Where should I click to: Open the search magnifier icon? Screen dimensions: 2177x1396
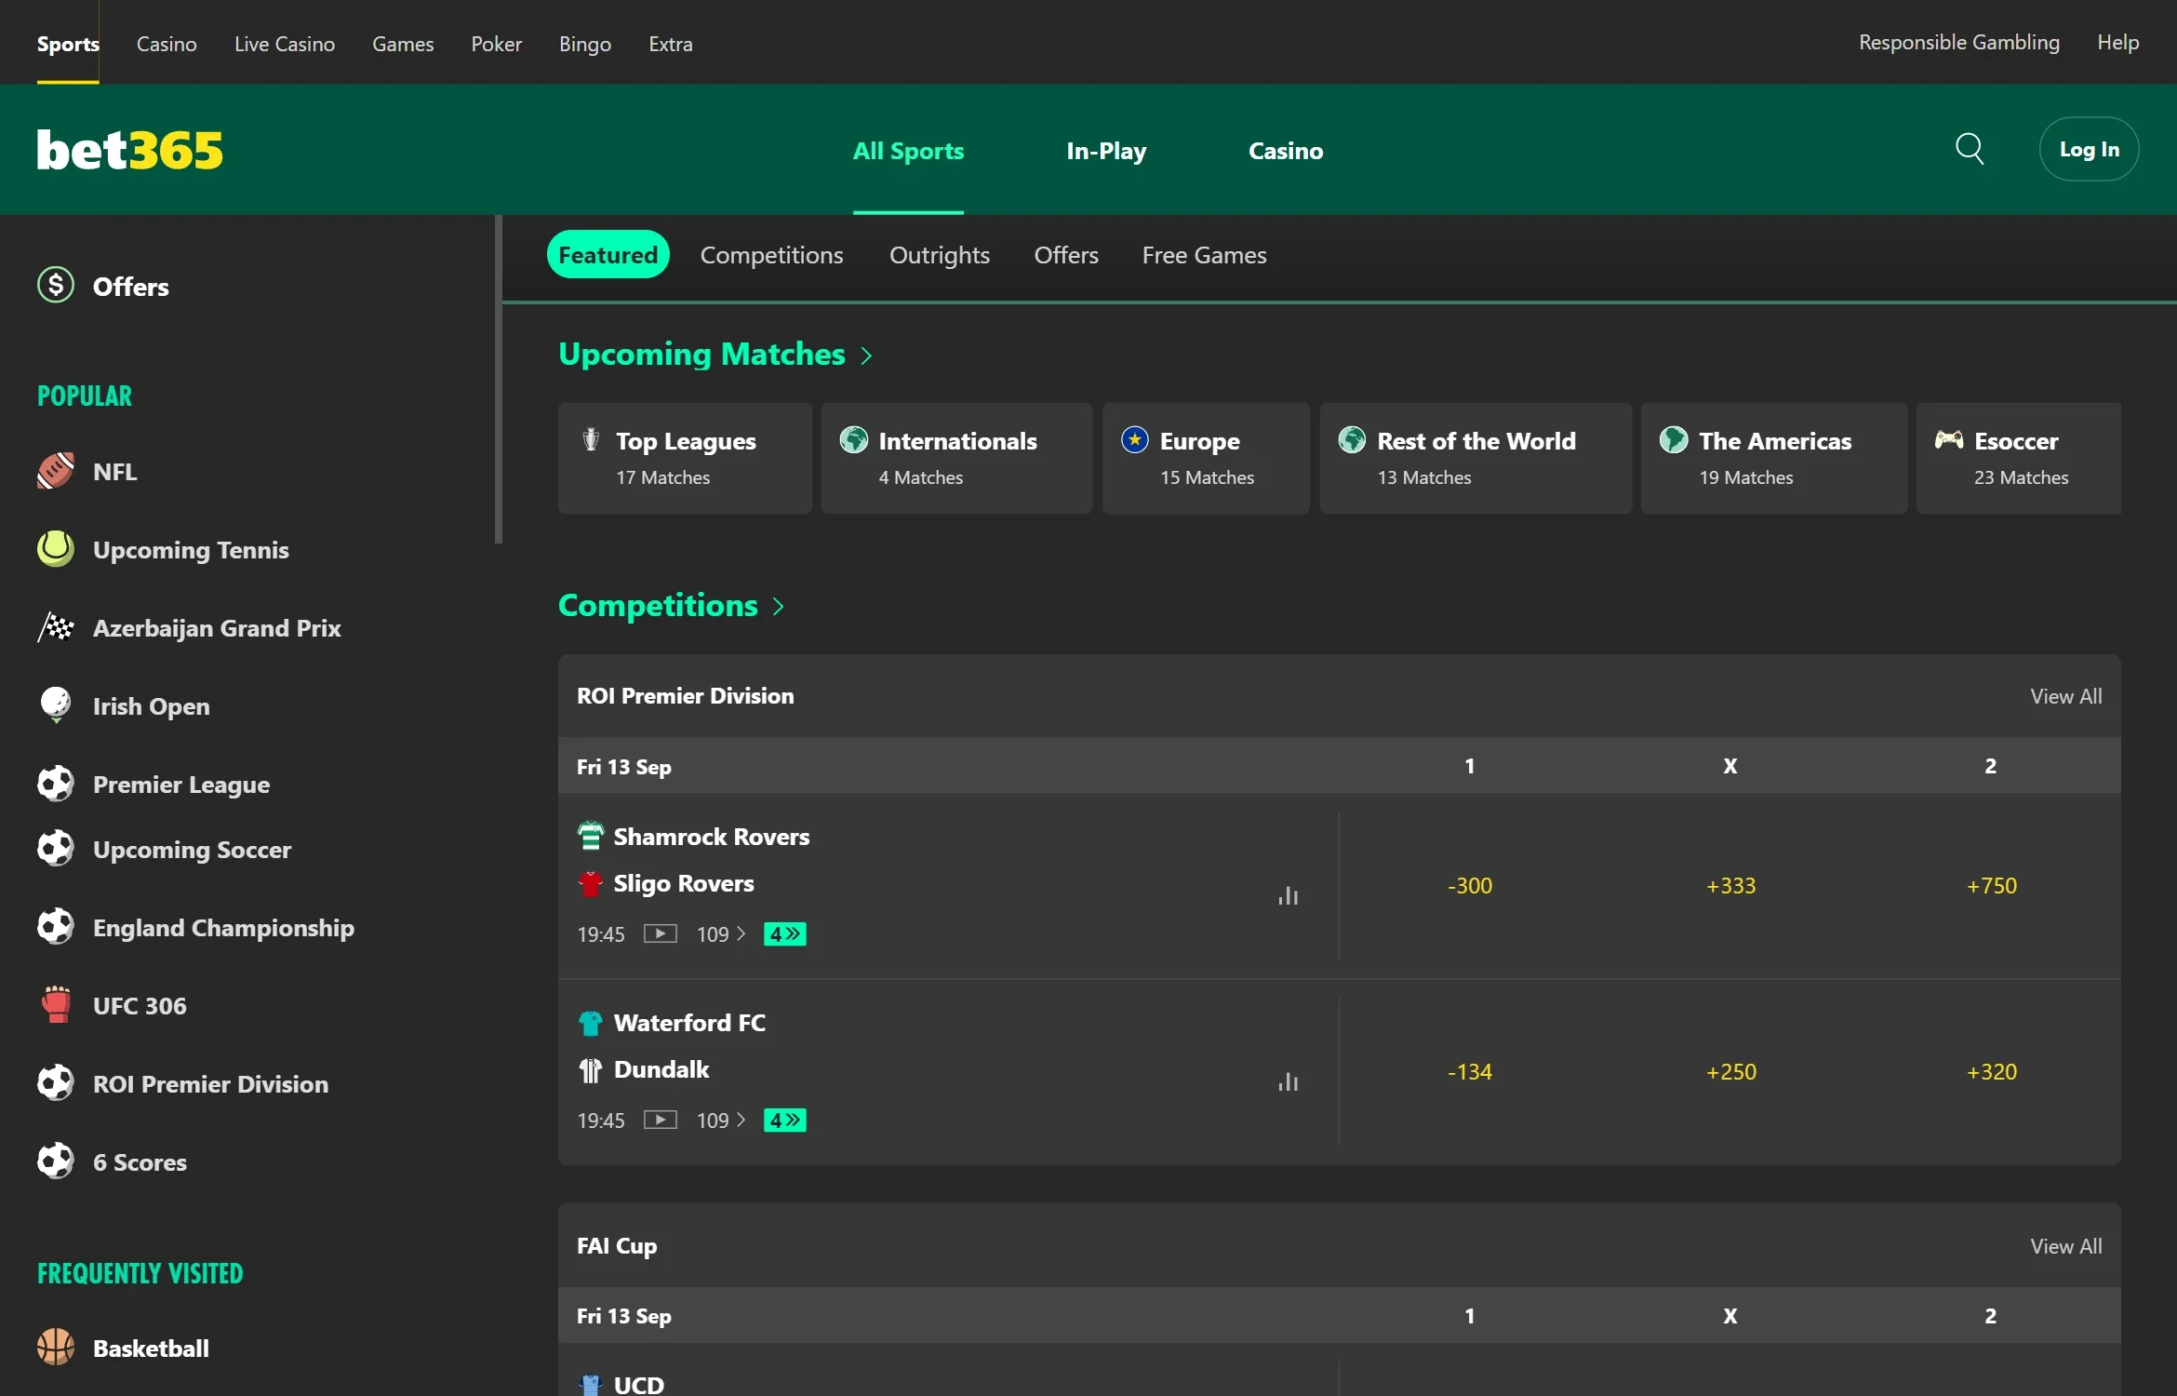(1970, 149)
